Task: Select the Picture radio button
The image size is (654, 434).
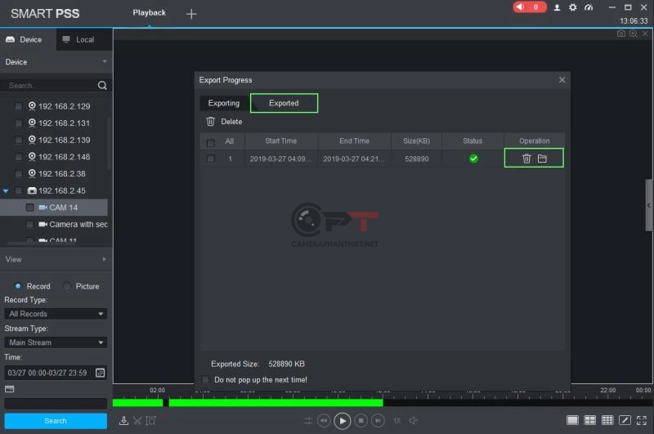Action: pyautogui.click(x=68, y=286)
